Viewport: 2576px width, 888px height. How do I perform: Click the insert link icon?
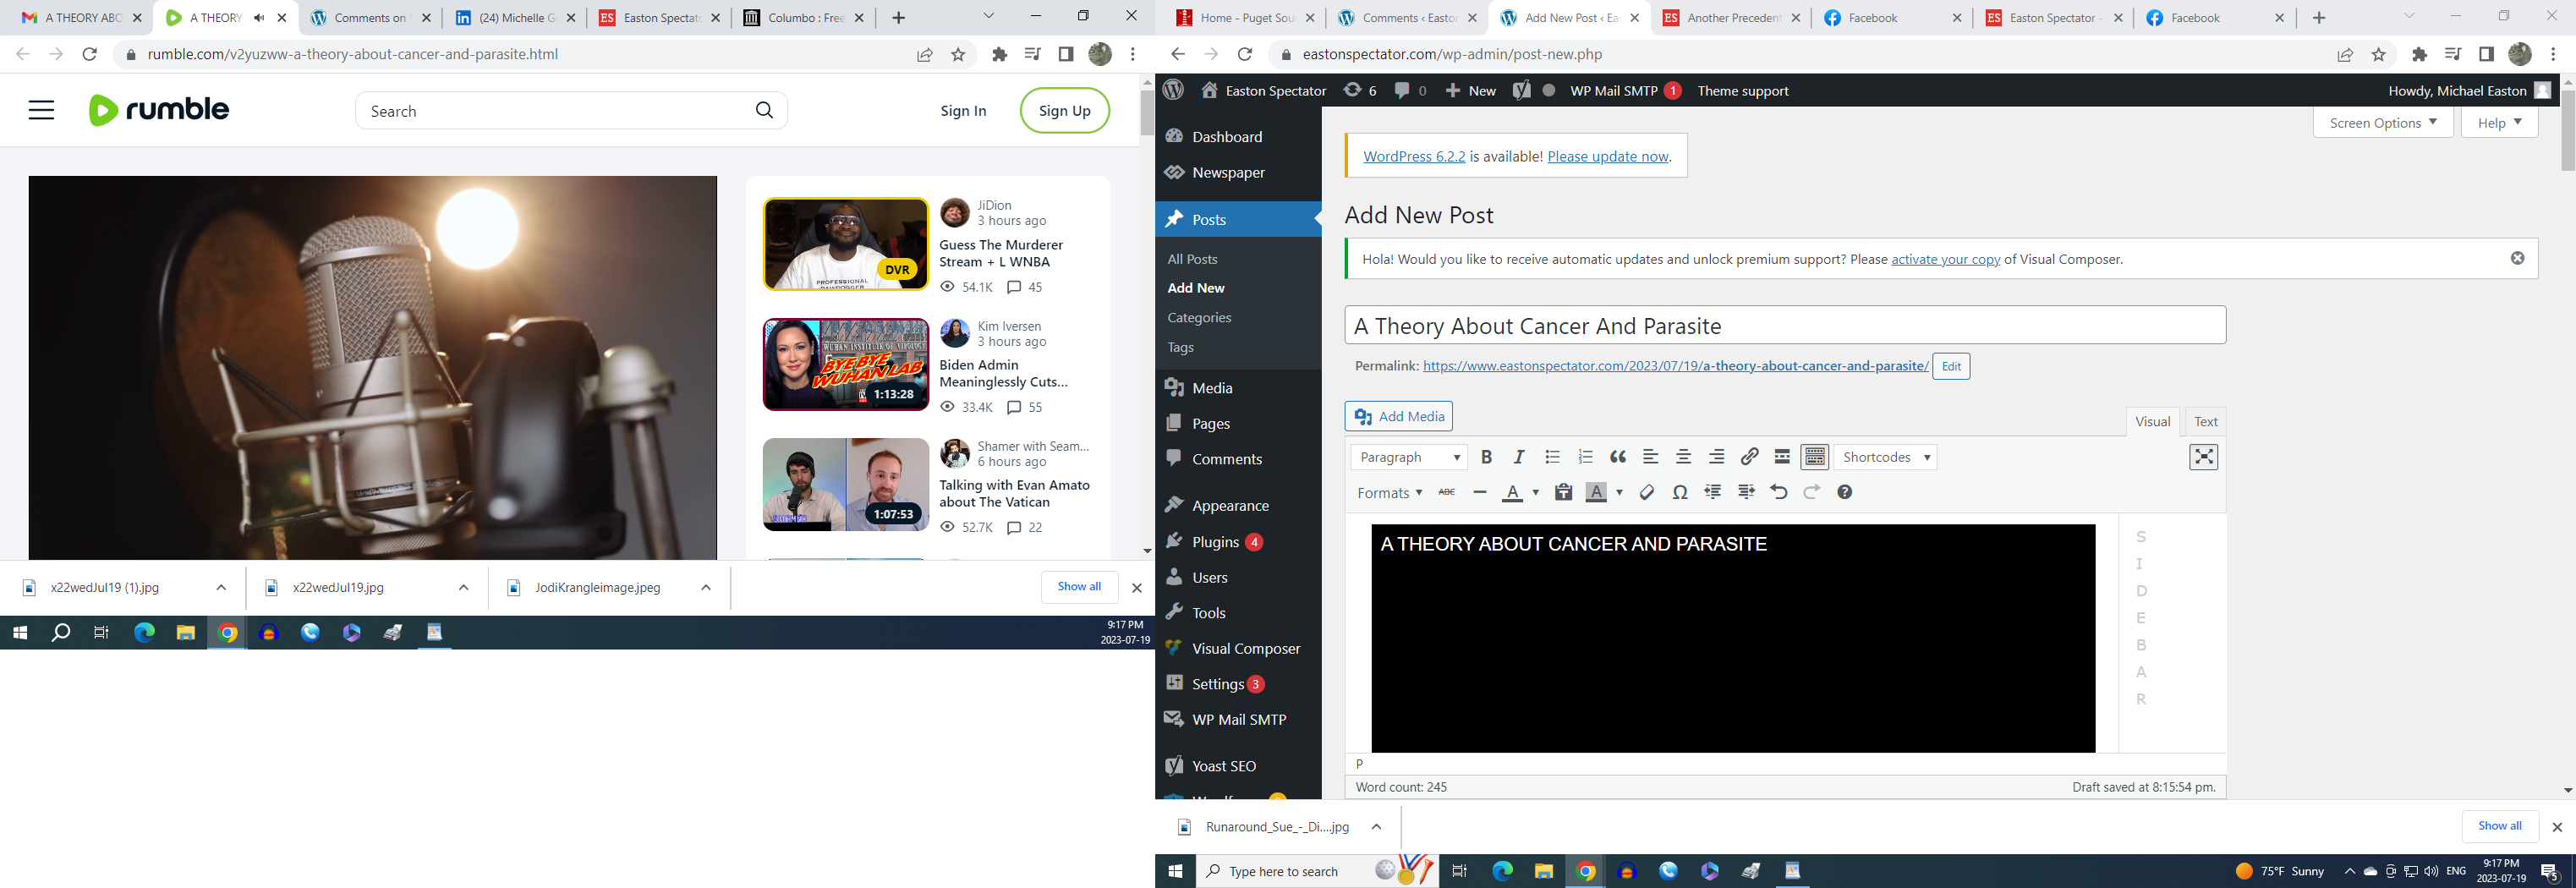coord(1749,457)
